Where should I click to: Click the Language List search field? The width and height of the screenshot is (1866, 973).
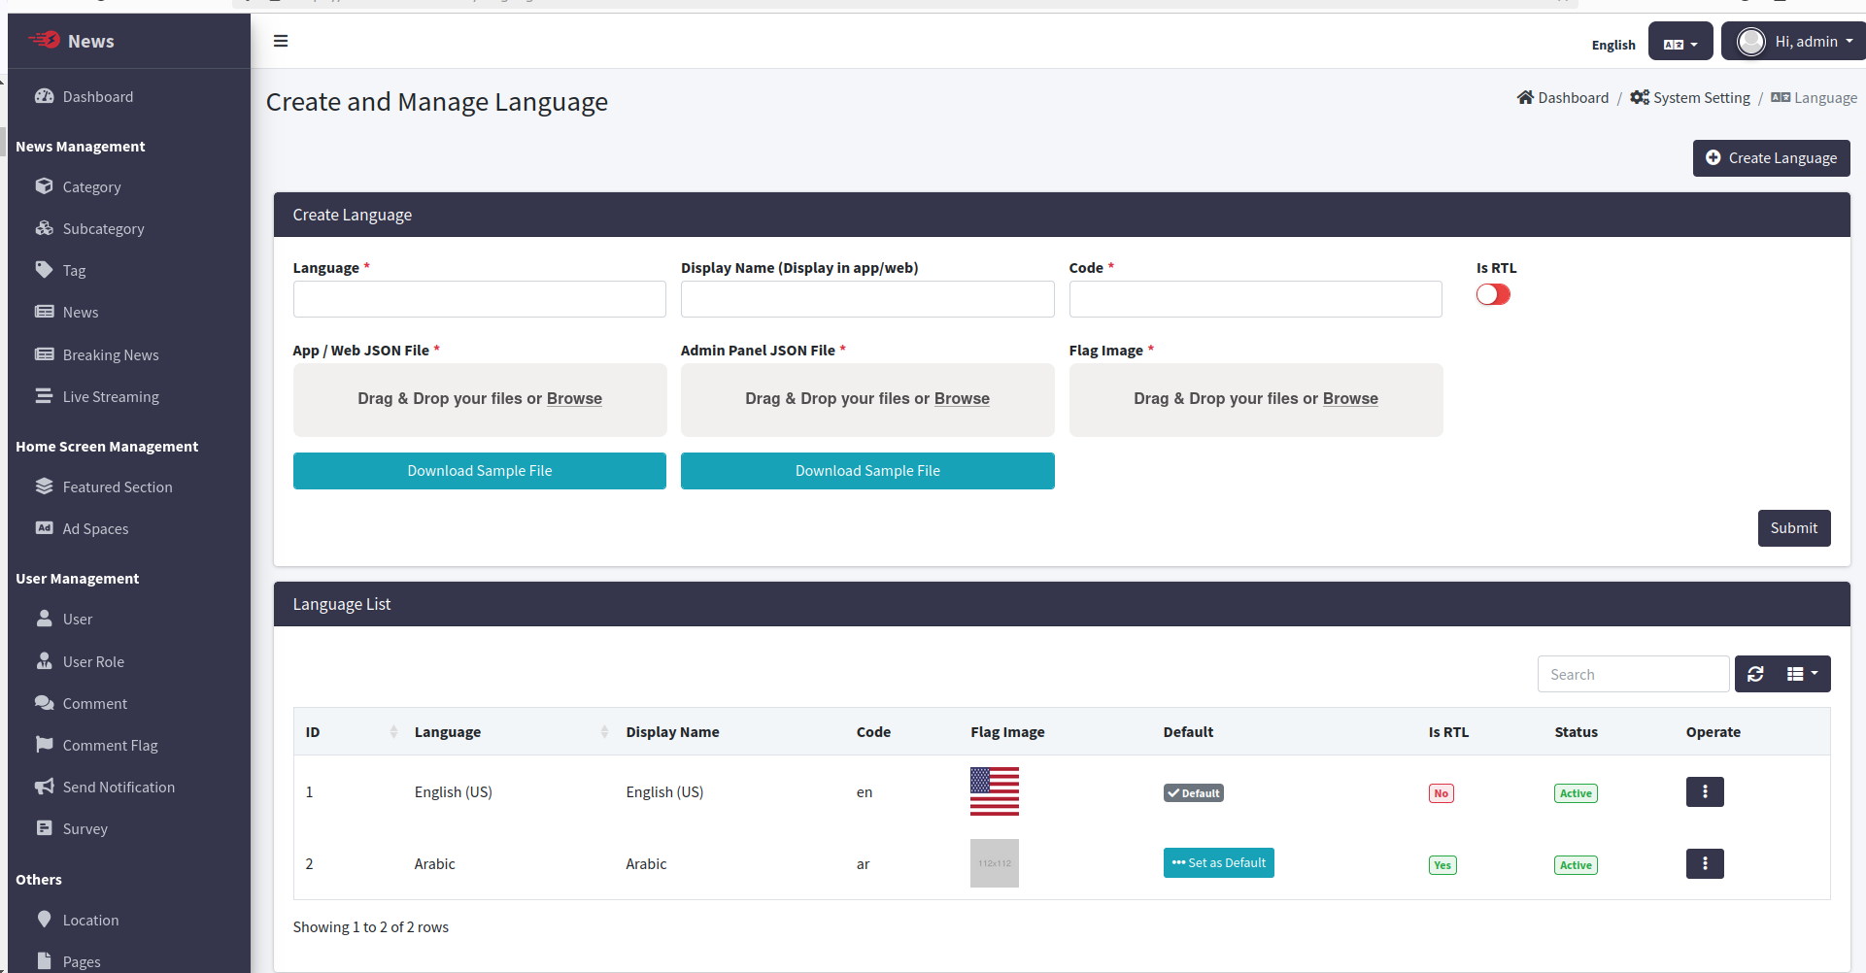point(1632,674)
